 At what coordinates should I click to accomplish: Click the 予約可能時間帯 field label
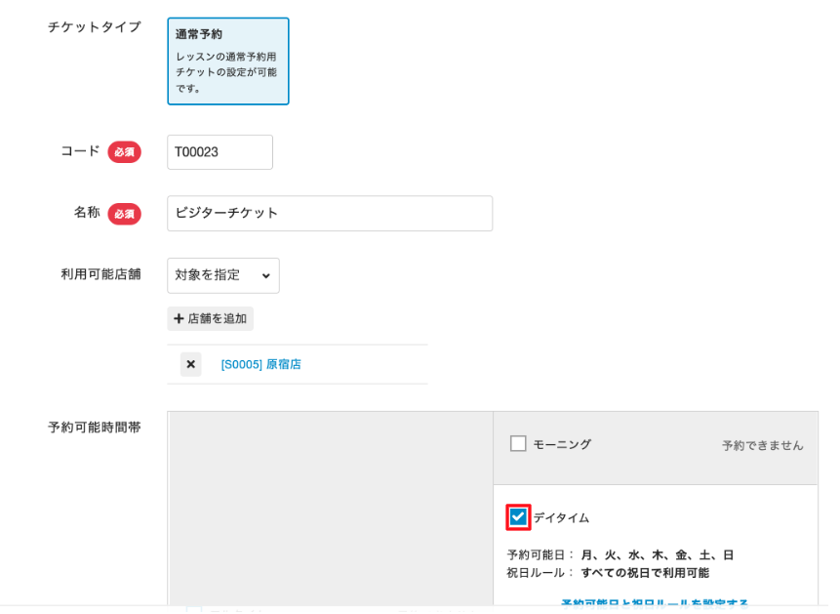point(95,428)
